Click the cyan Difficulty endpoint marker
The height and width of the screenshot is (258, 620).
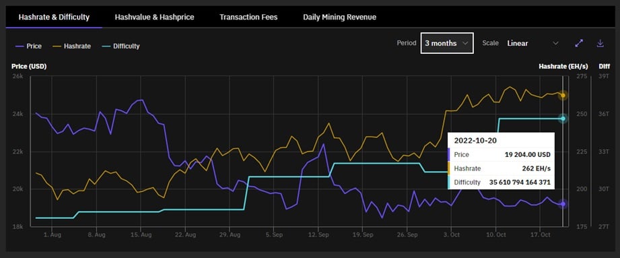click(x=563, y=119)
